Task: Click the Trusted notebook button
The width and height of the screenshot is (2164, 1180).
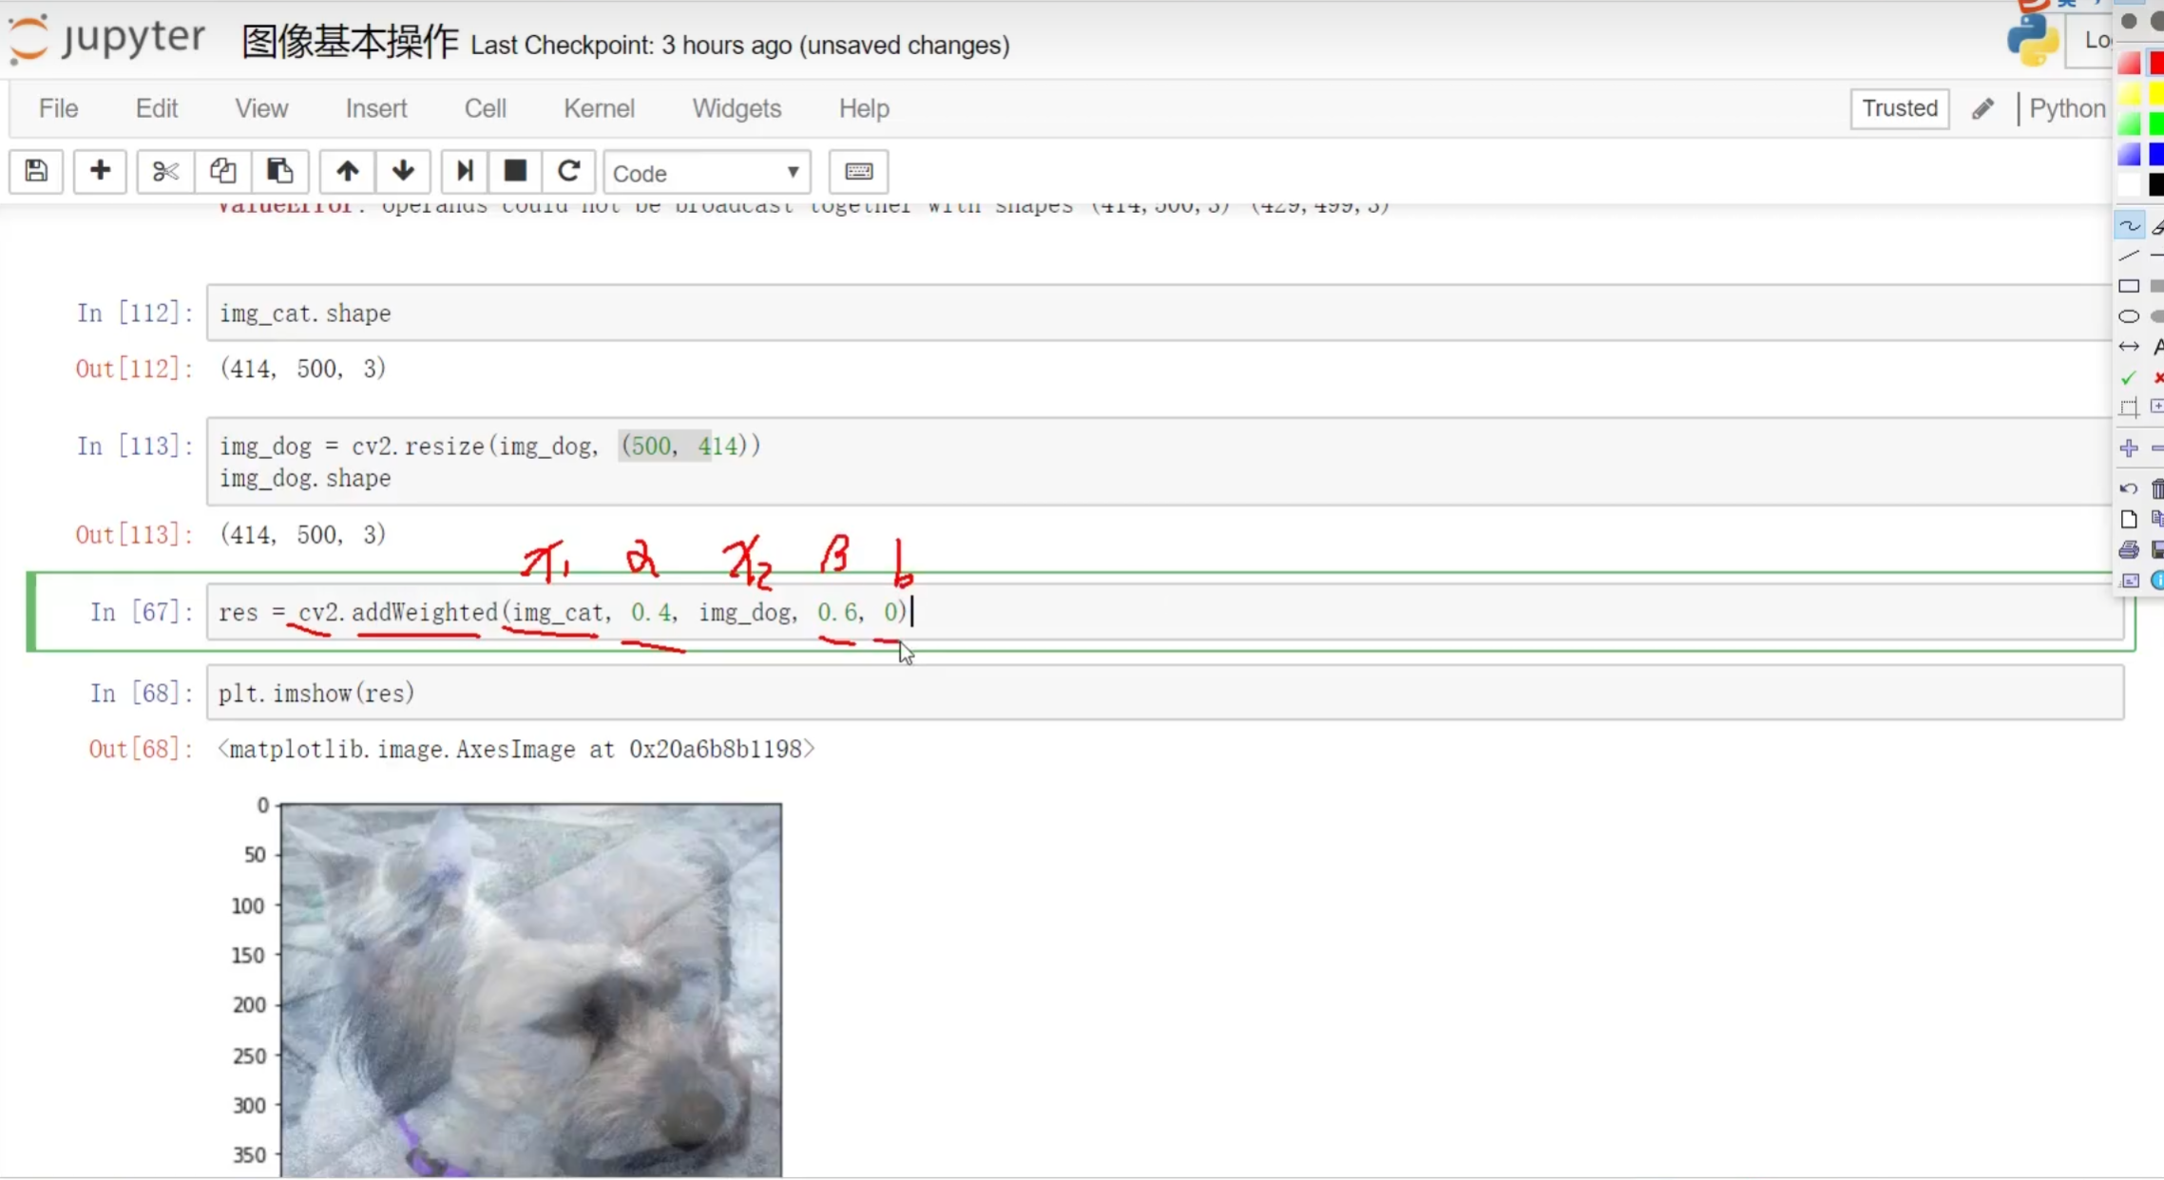Action: tap(1899, 108)
